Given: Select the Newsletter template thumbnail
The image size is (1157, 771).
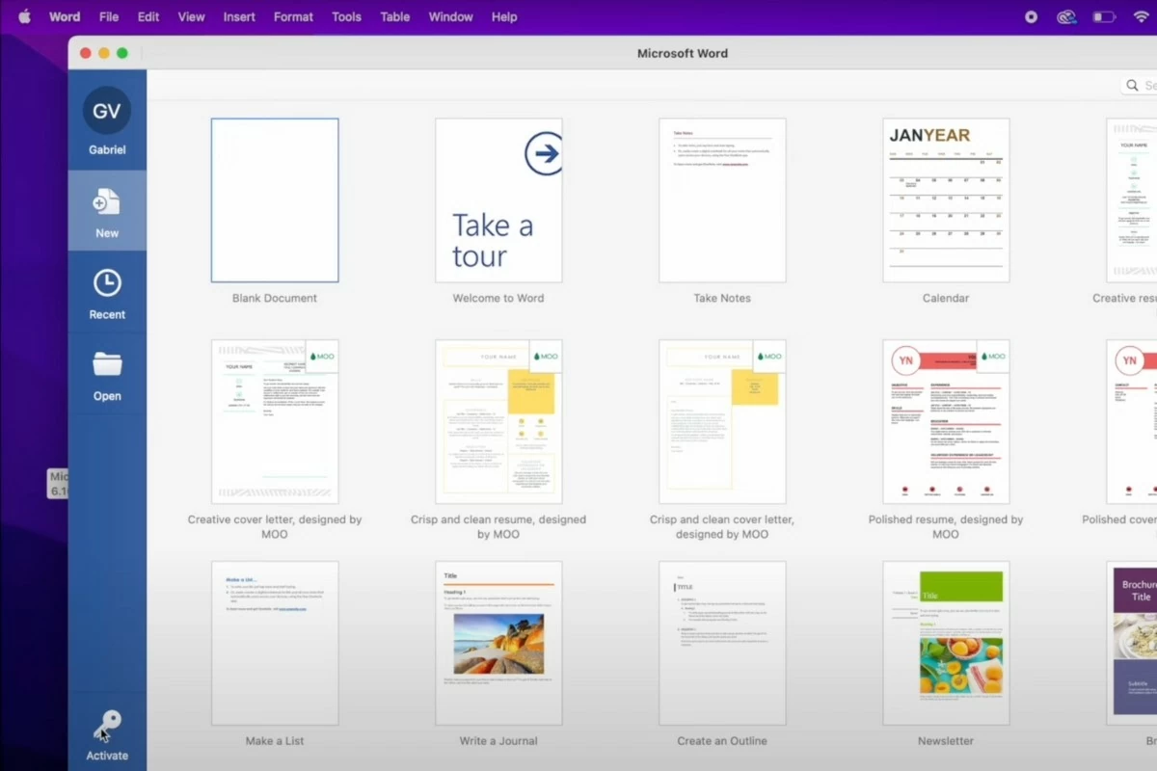Looking at the screenshot, I should 946,643.
